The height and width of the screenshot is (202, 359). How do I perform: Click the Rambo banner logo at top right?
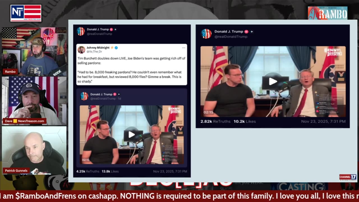[328, 13]
